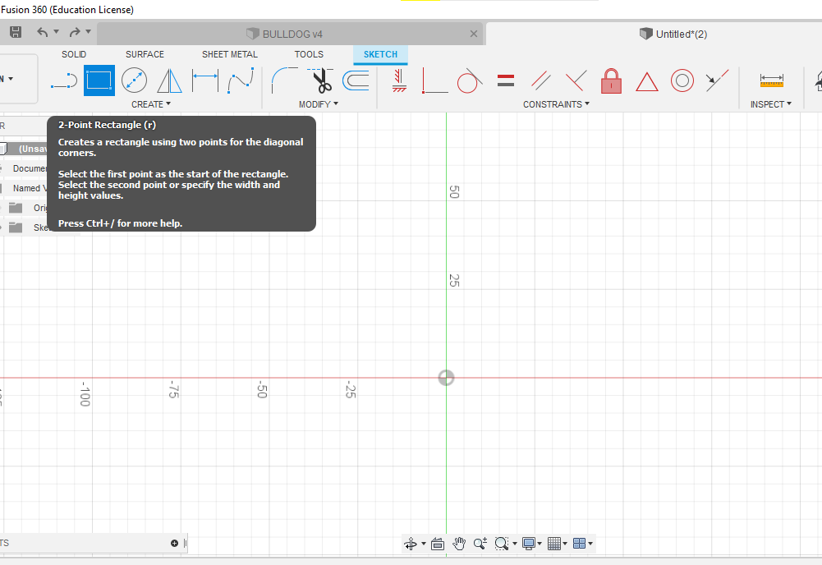Apply the Horizontal/Vertical constraint
The image size is (822, 565).
coord(399,80)
